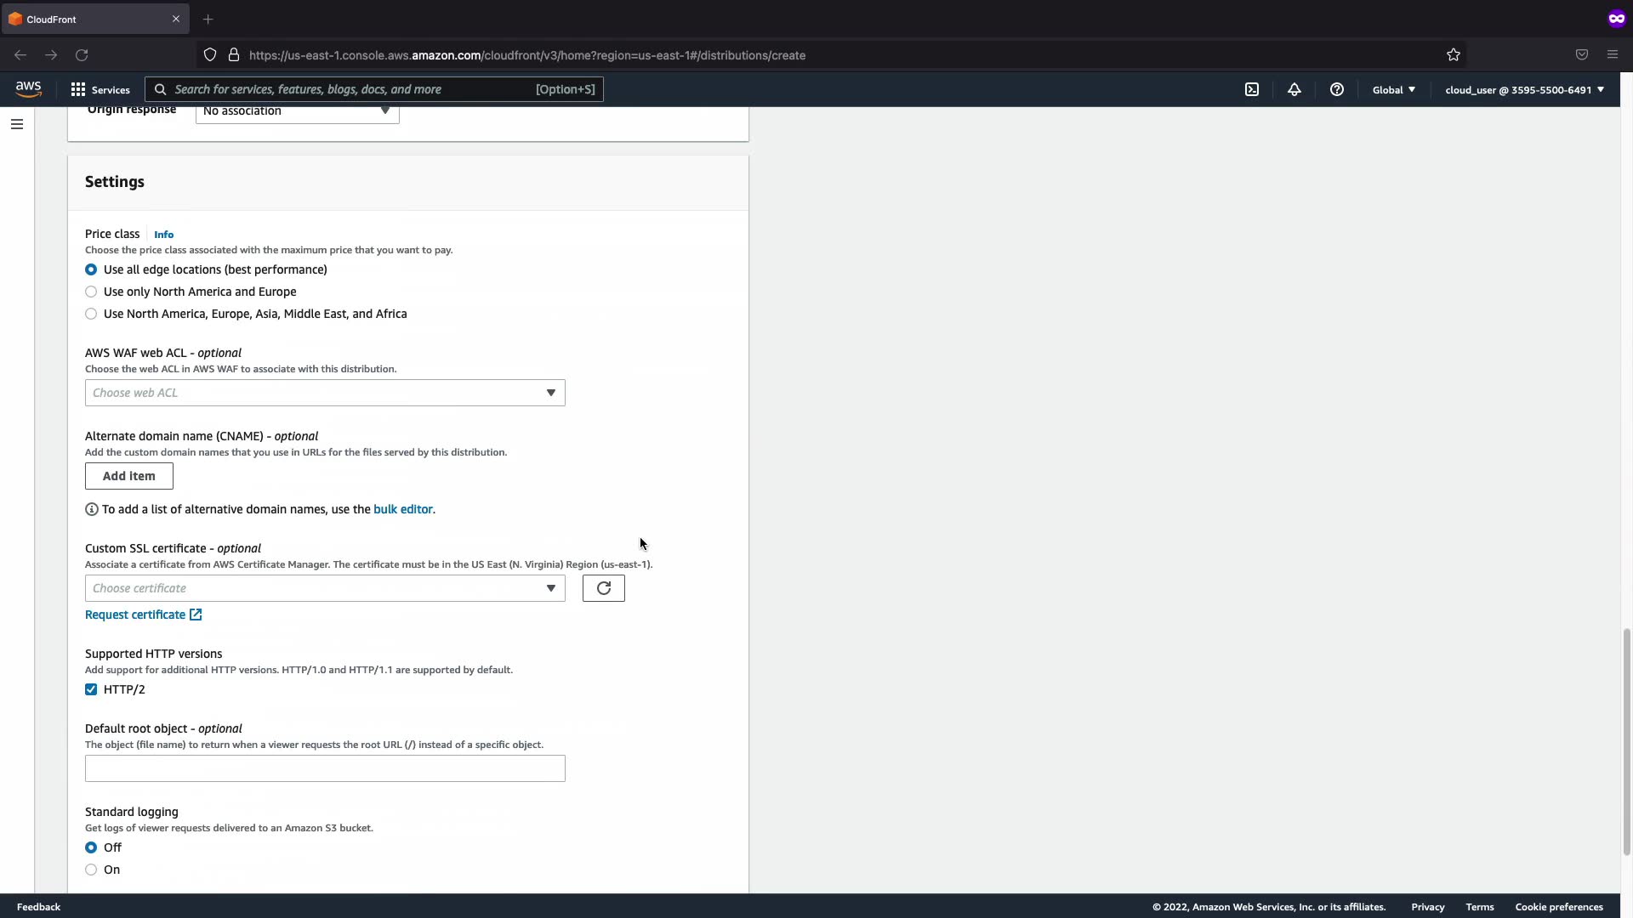Open the Services grid menu

click(x=100, y=89)
